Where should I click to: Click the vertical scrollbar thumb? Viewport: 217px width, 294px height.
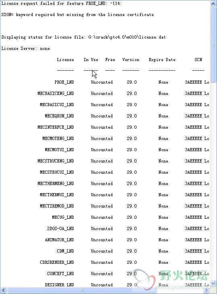coord(213,45)
